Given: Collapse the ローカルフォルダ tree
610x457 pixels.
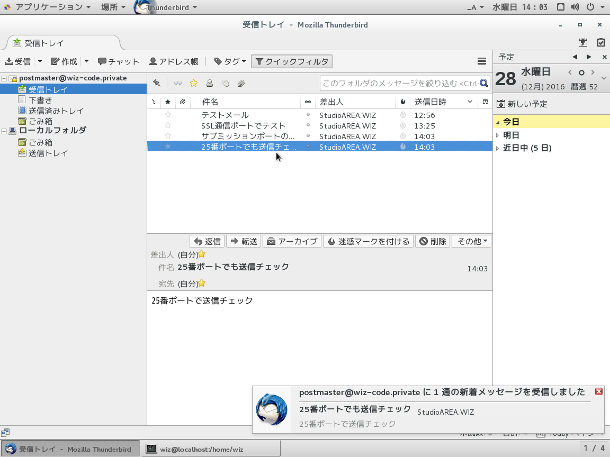Looking at the screenshot, I should click(x=4, y=131).
